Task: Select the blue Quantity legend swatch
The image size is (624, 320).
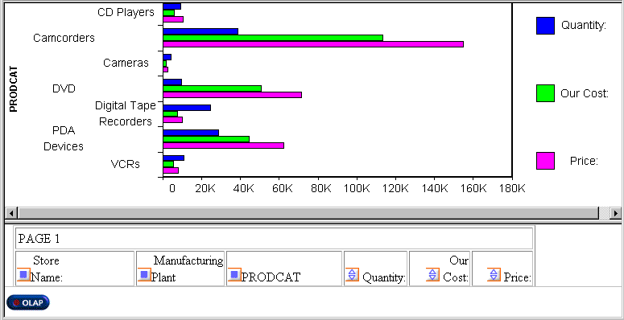Action: [x=545, y=26]
